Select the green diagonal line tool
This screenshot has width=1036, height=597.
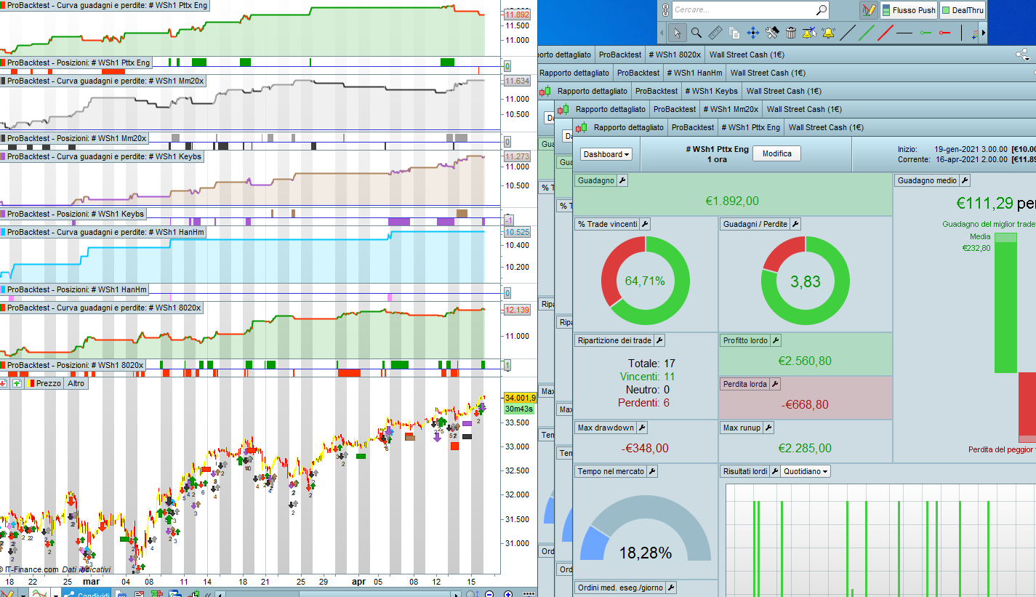pyautogui.click(x=867, y=33)
